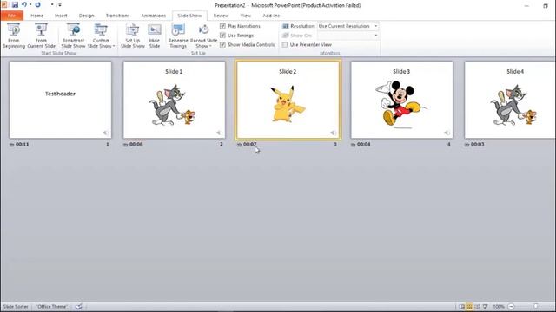Switch to the Insert tab

(61, 16)
